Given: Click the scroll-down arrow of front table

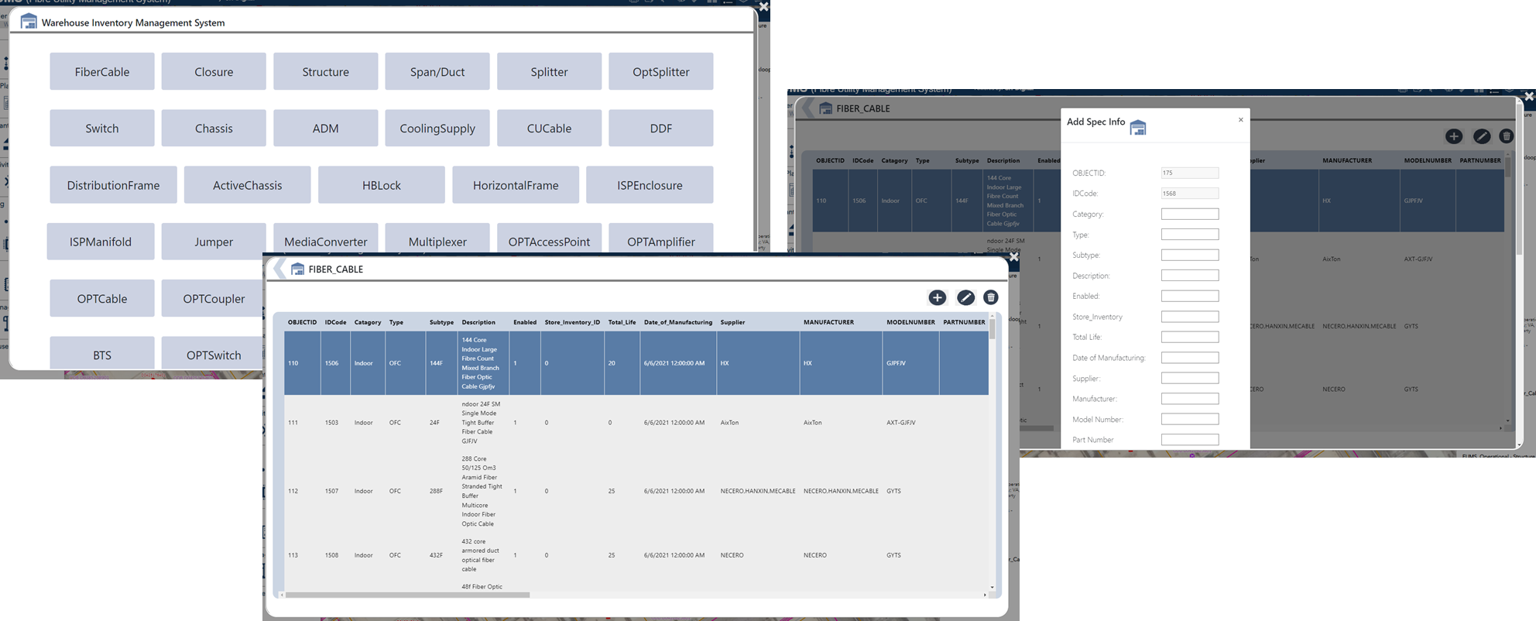Looking at the screenshot, I should [992, 588].
